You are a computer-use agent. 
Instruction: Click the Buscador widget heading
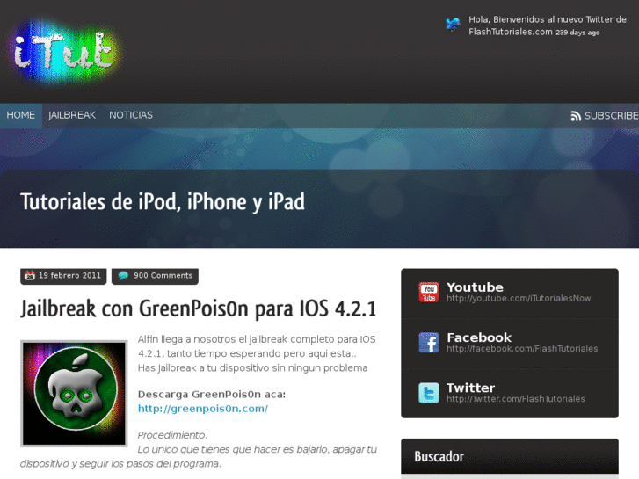coord(439,456)
